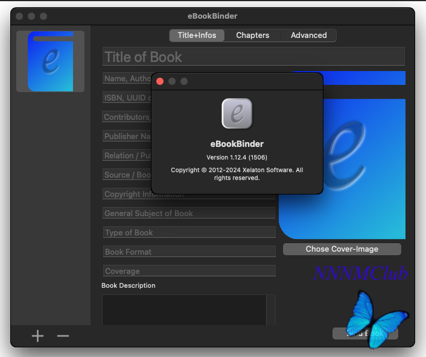Focus the Title of Book field
The image size is (426, 357).
tap(253, 57)
